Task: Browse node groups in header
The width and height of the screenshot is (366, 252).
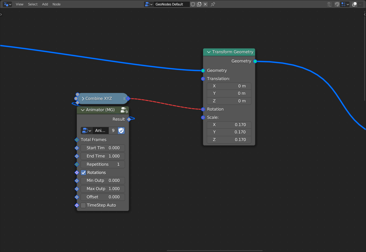Action: [x=149, y=4]
